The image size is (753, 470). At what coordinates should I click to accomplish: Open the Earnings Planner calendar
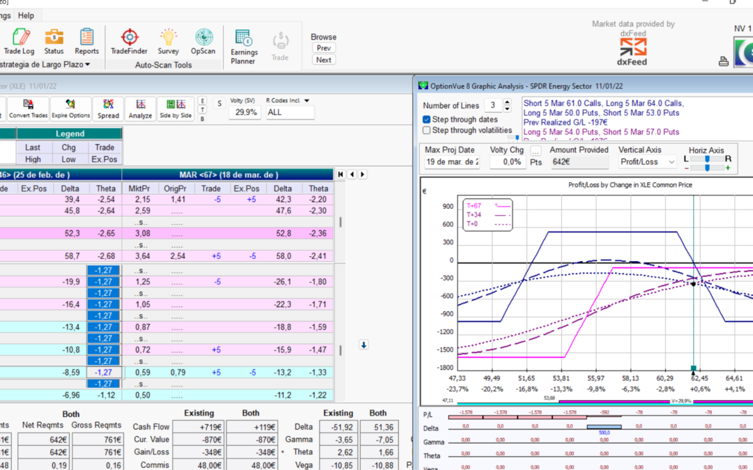(244, 47)
